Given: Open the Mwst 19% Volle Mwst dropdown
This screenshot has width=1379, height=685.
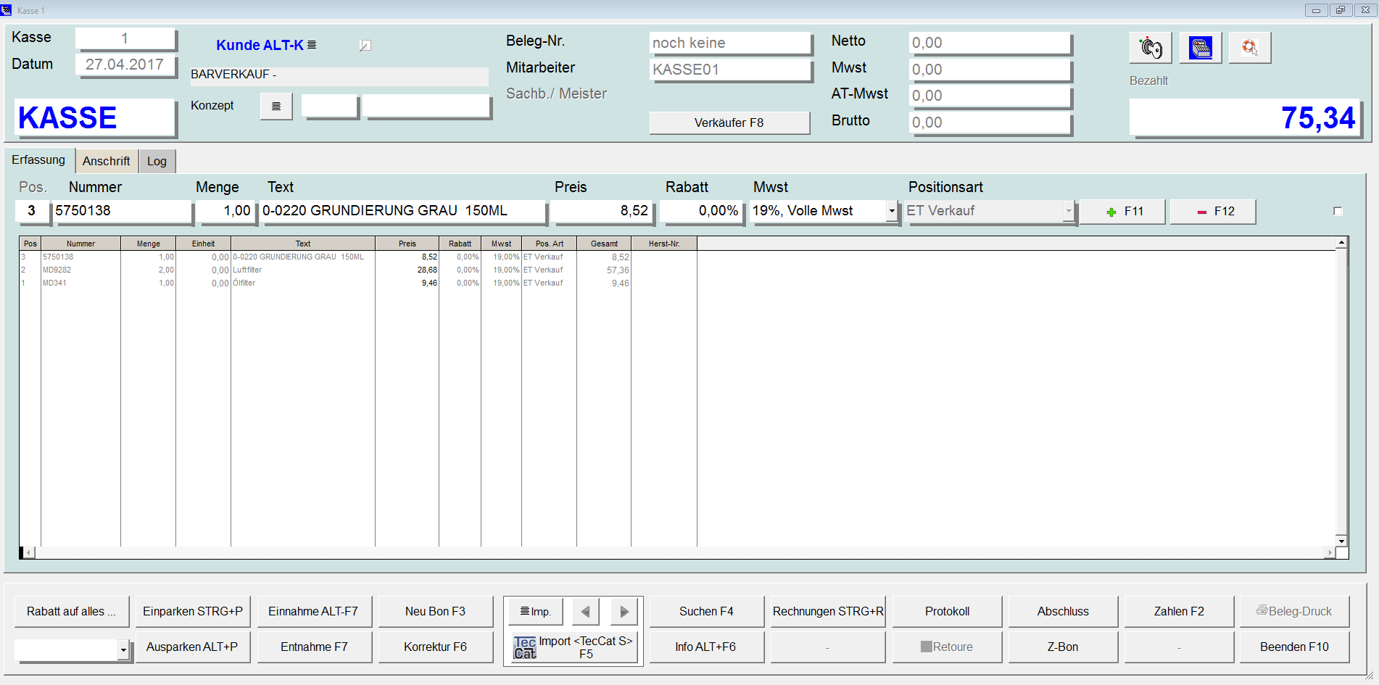Looking at the screenshot, I should coord(892,212).
